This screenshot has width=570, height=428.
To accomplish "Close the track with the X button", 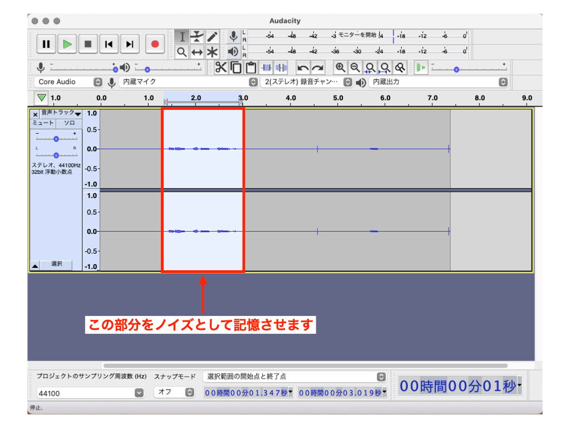I will point(35,114).
